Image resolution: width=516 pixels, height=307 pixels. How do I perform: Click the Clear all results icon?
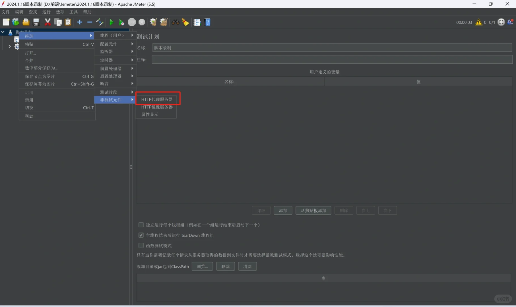click(x=164, y=22)
